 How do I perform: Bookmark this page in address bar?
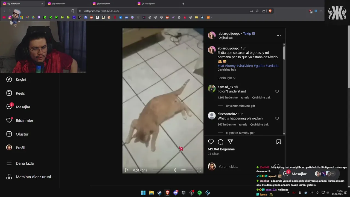[x=73, y=11]
